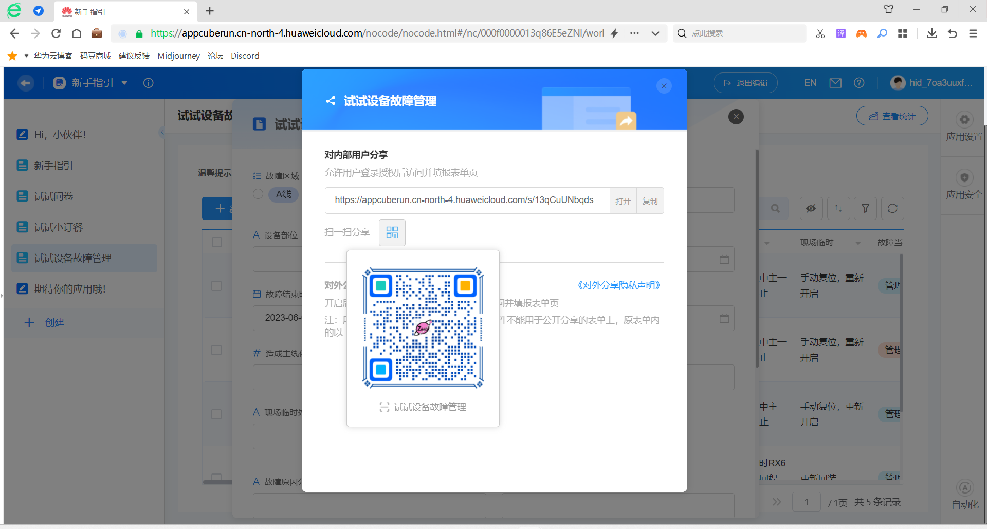Open the Discord bookmark
This screenshot has width=987, height=529.
point(245,56)
